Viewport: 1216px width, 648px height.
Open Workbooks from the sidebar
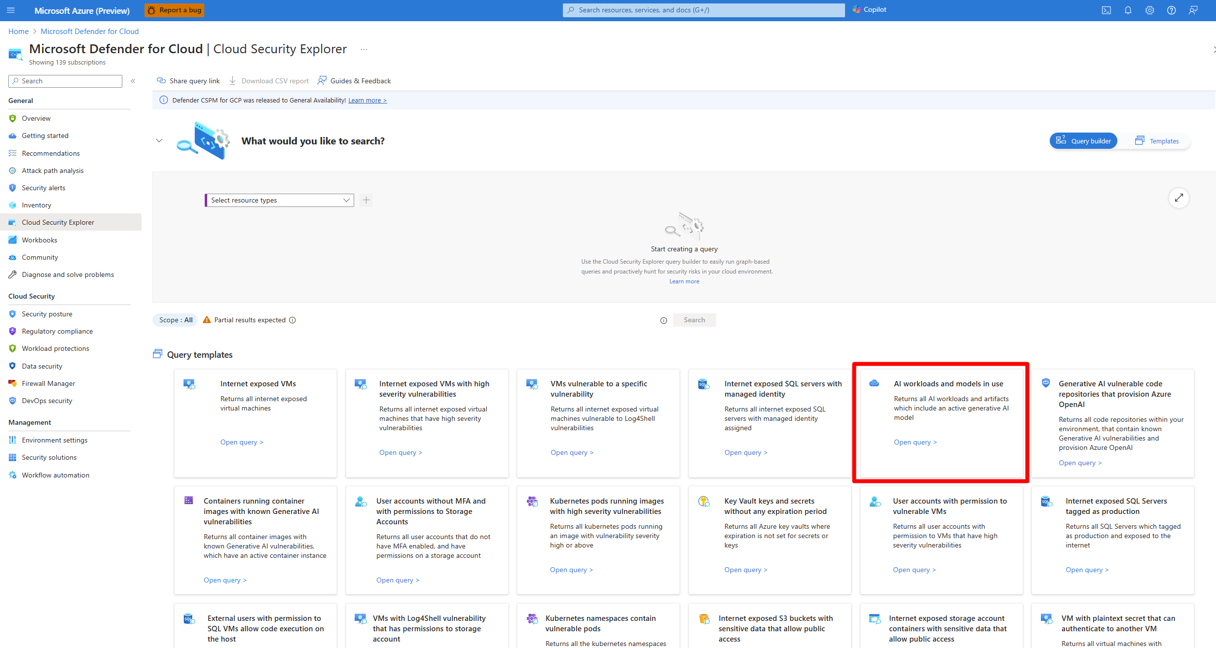coord(39,239)
